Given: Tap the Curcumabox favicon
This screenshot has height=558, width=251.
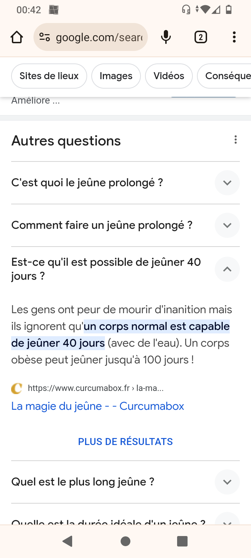Looking at the screenshot, I should click(16, 388).
